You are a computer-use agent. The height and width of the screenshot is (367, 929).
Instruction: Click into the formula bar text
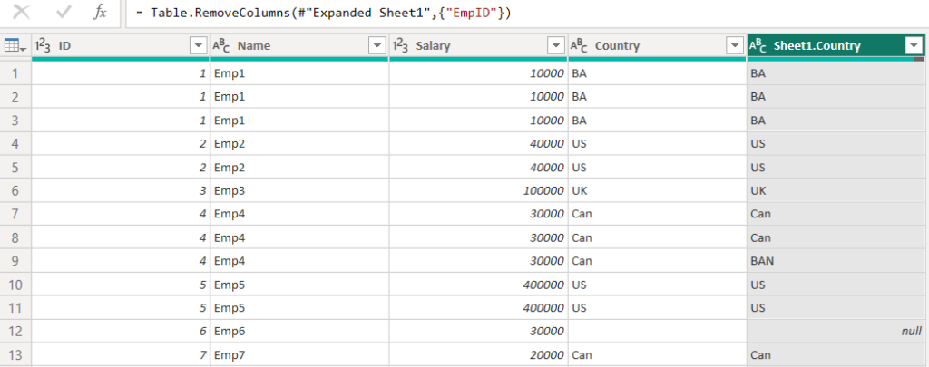324,13
